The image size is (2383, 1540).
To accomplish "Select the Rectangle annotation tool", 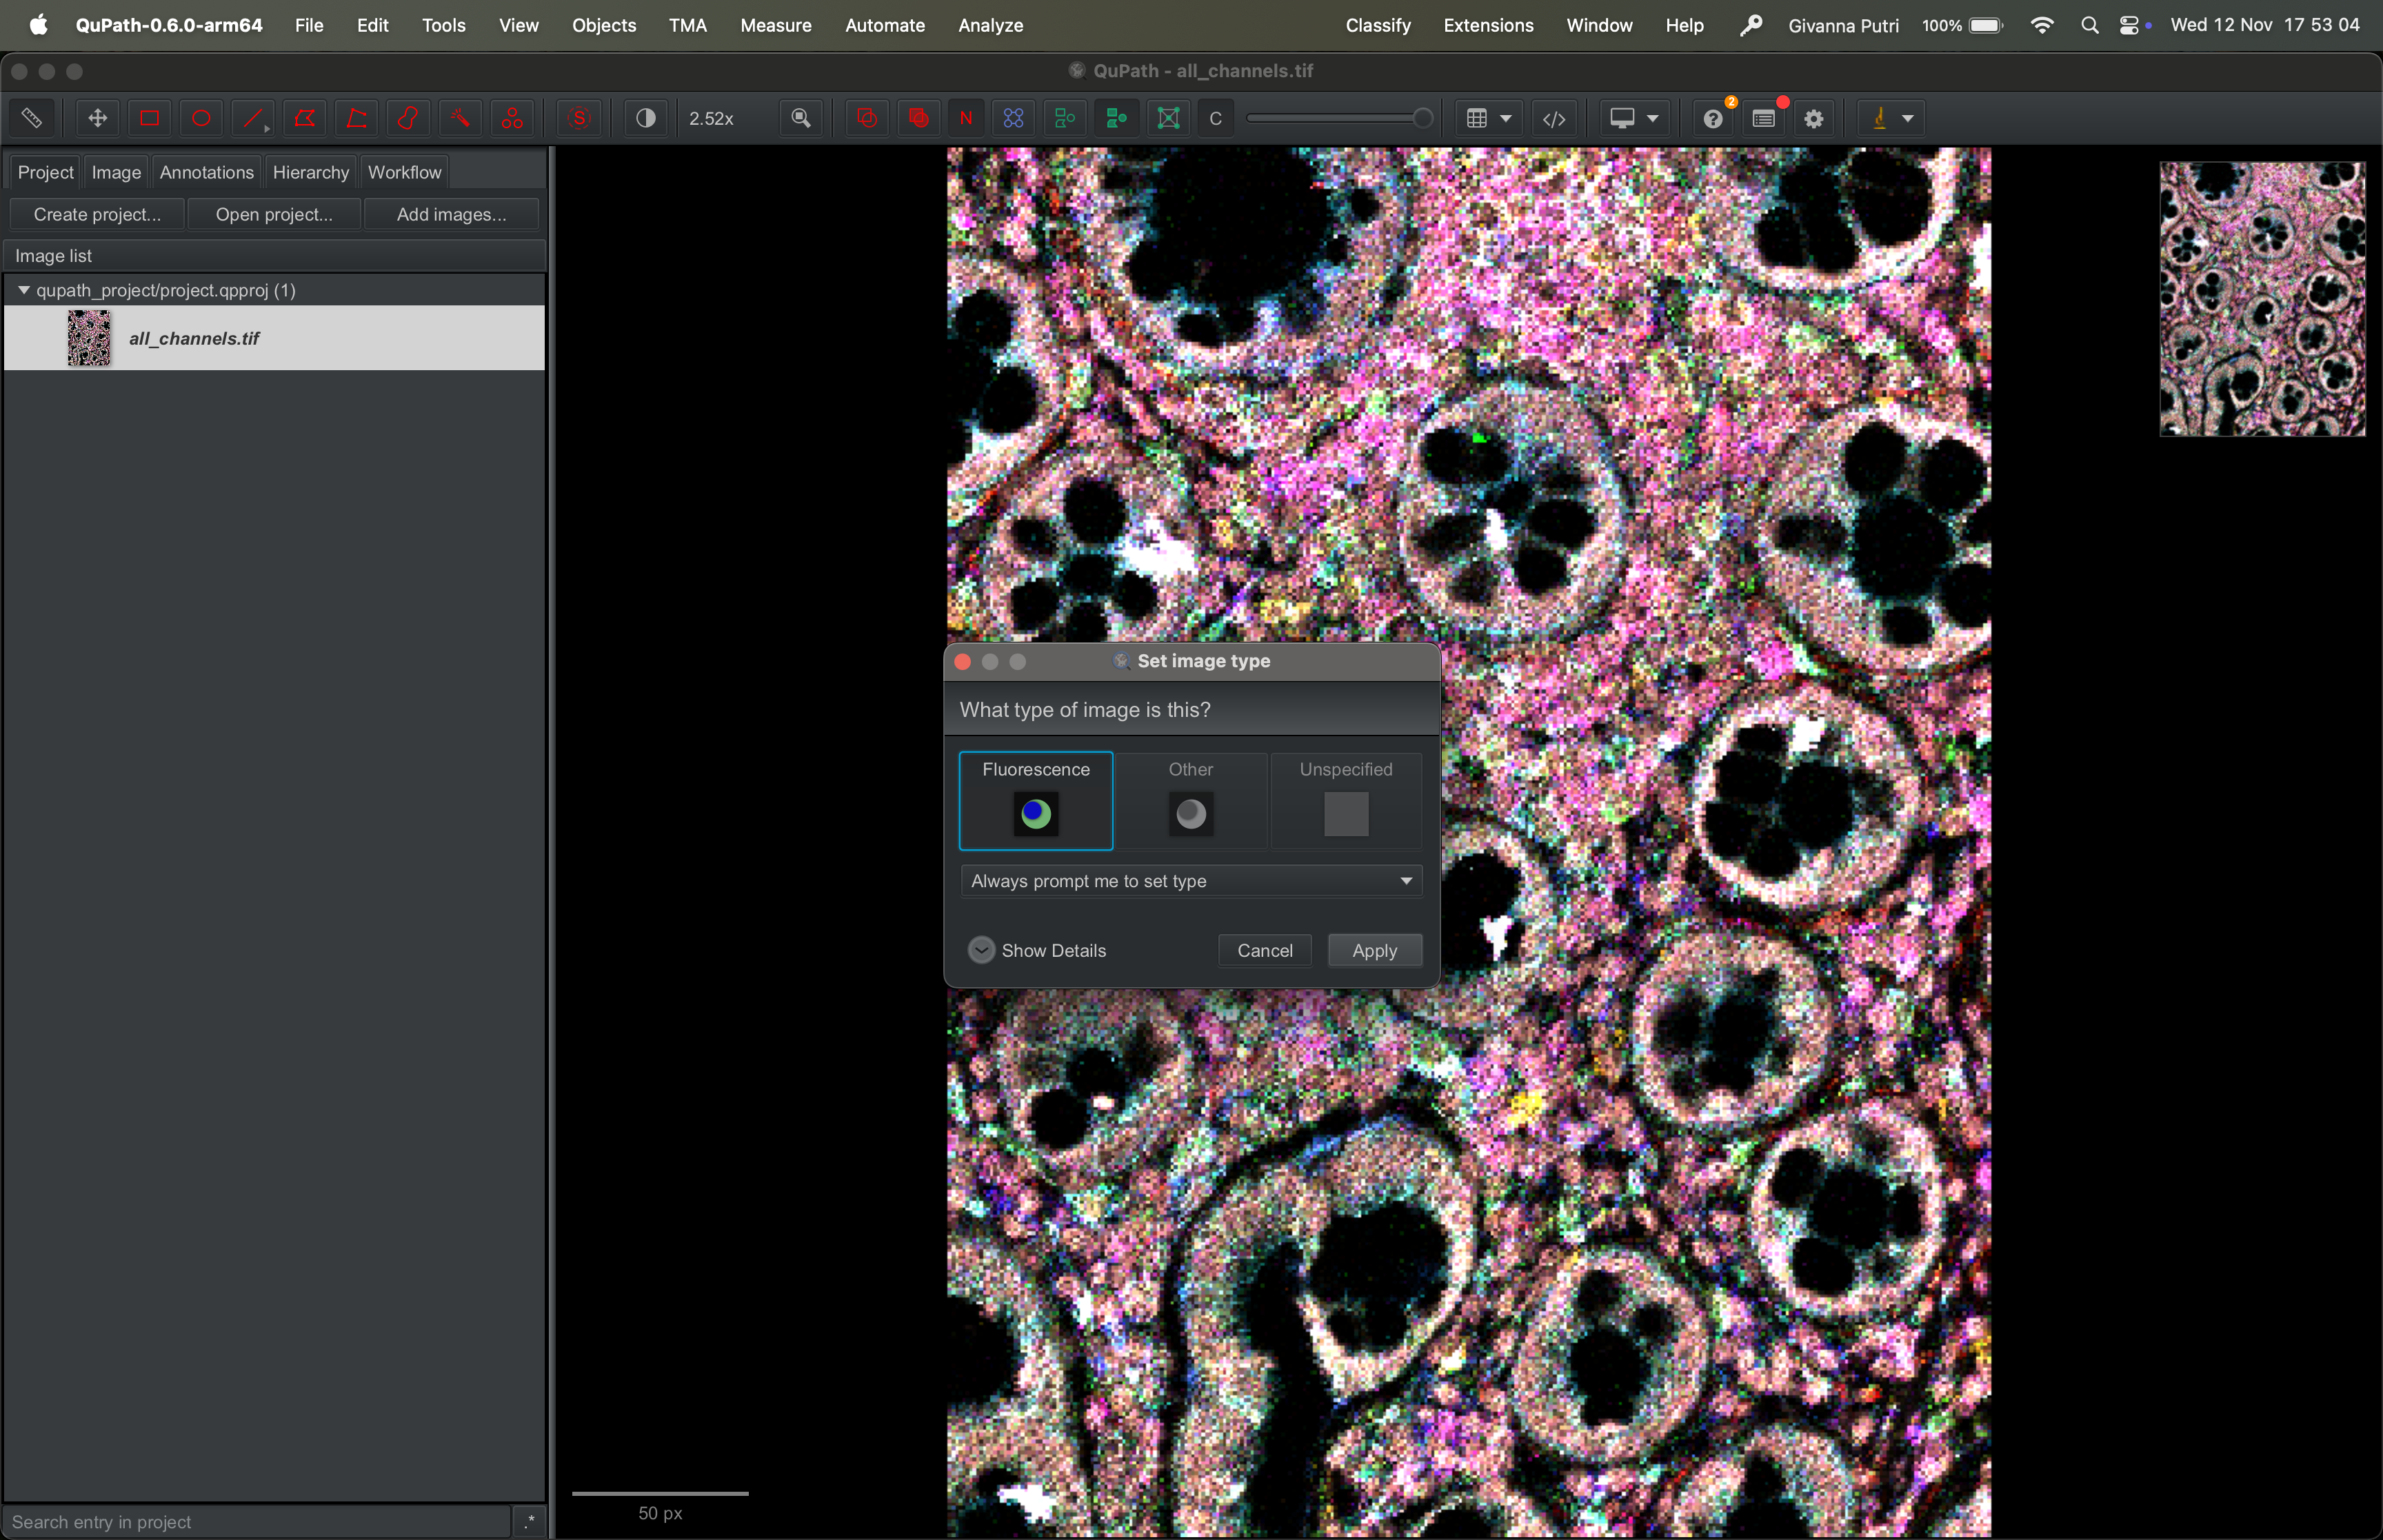I will 149,118.
